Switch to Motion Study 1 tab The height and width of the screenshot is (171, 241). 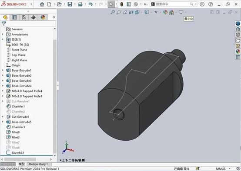pos(38,164)
